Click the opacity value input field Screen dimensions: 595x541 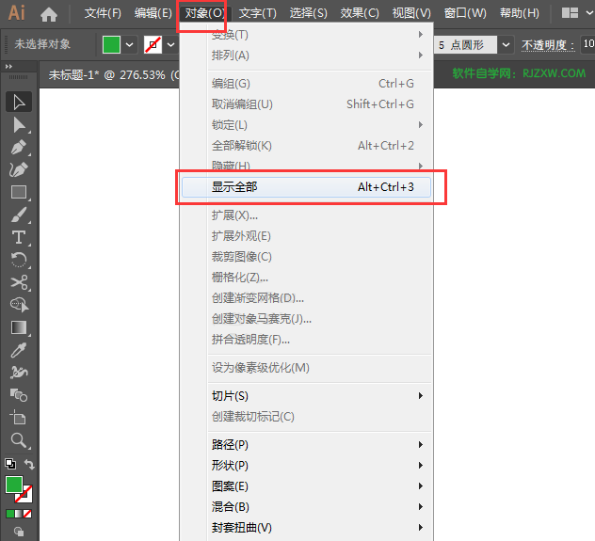pos(587,44)
